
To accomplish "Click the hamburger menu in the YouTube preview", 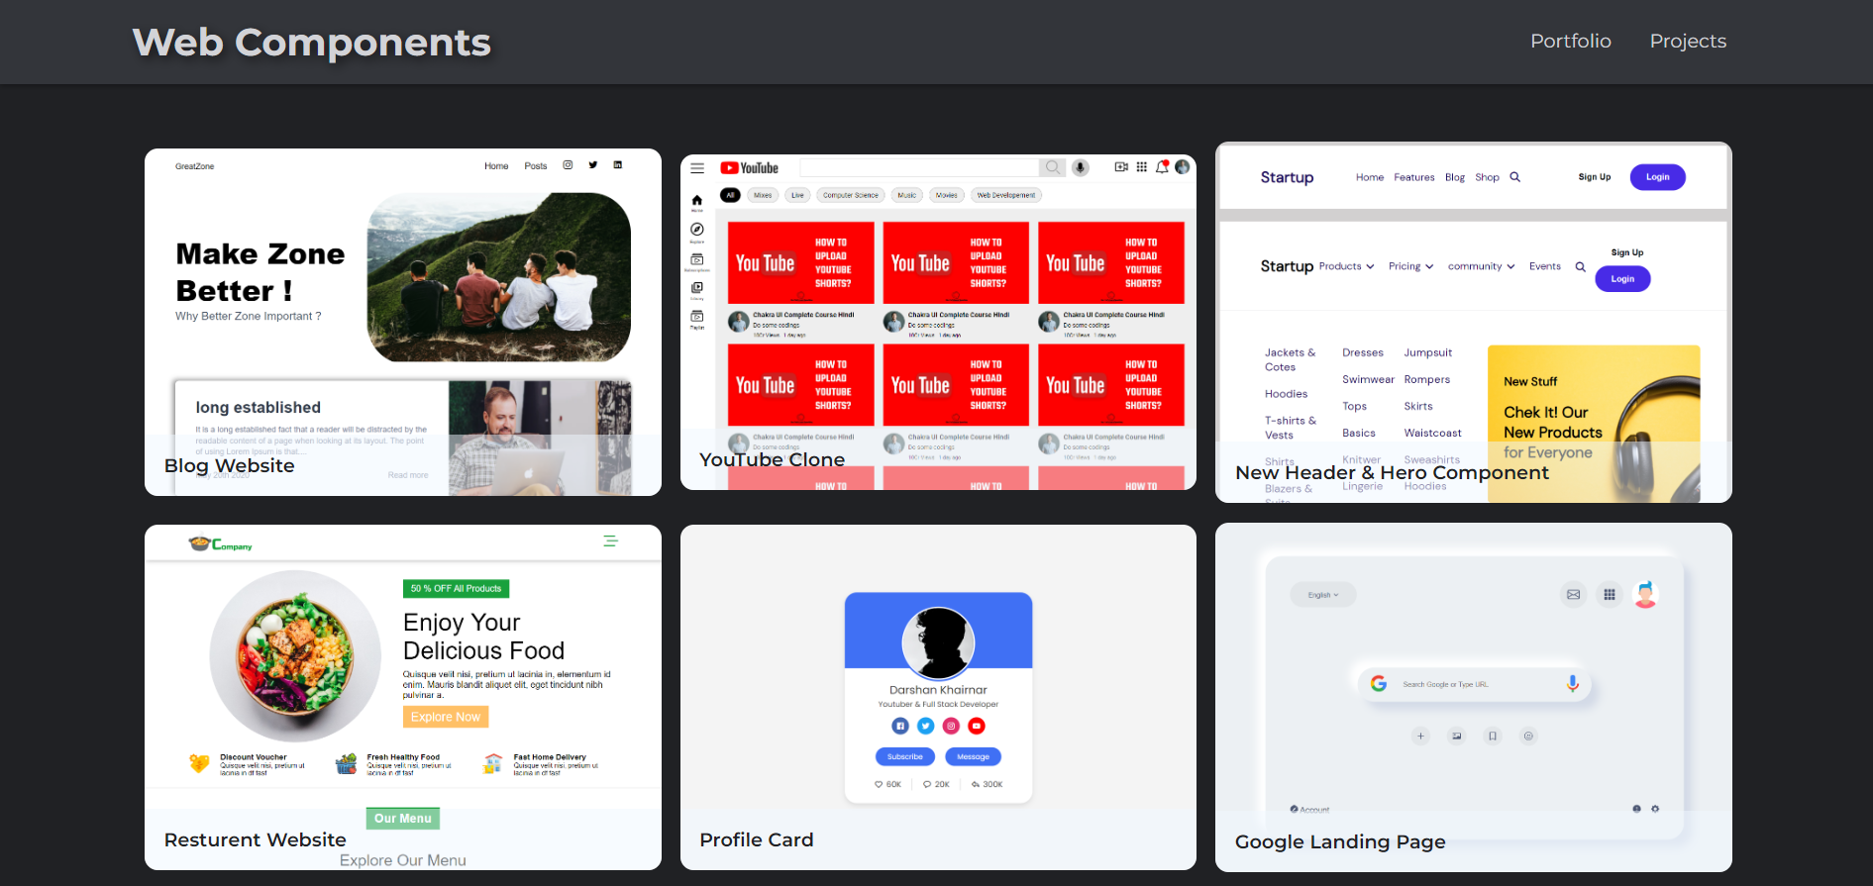I will (697, 168).
